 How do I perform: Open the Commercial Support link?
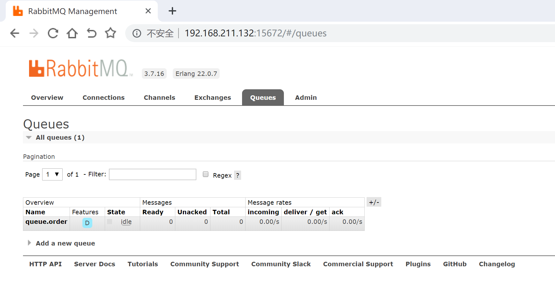(x=358, y=264)
